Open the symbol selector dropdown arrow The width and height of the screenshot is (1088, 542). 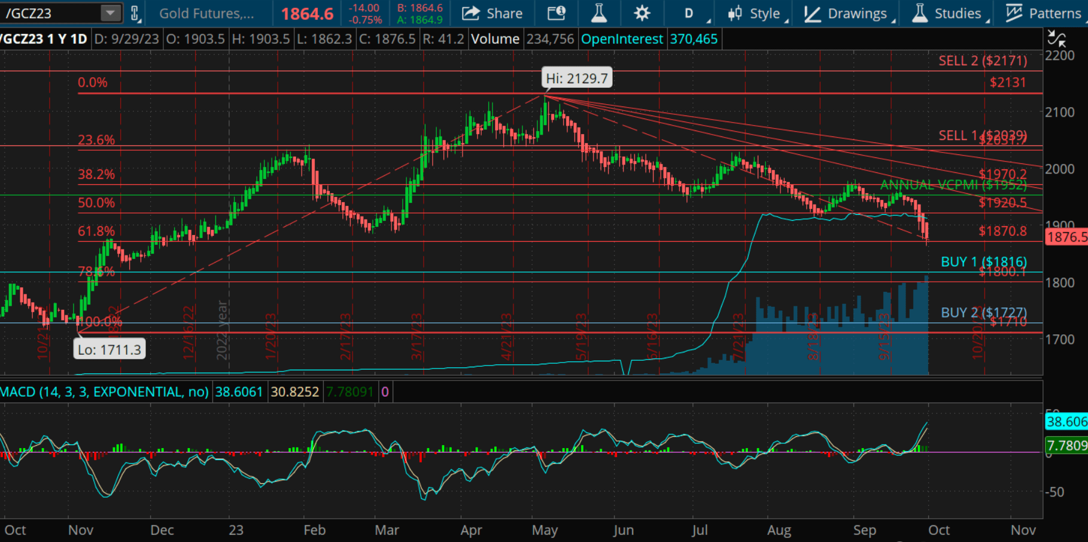point(110,13)
